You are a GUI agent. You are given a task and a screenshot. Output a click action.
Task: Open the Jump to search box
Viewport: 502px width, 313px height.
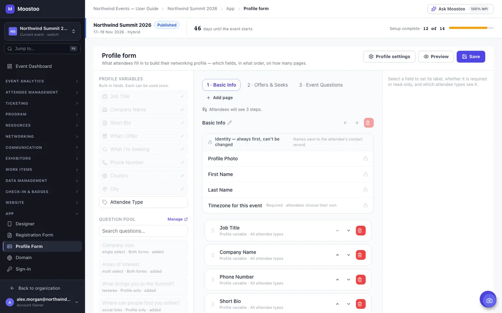(42, 49)
